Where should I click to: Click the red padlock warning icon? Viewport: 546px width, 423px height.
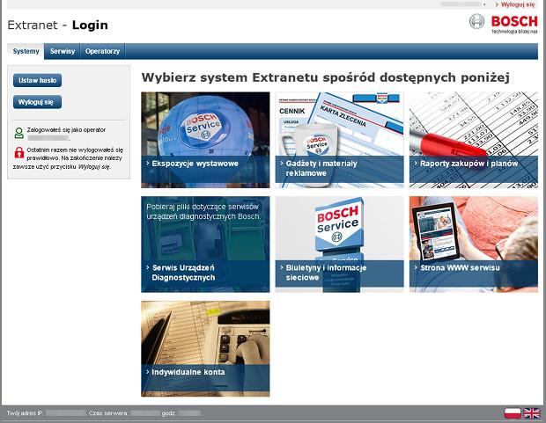click(x=19, y=152)
